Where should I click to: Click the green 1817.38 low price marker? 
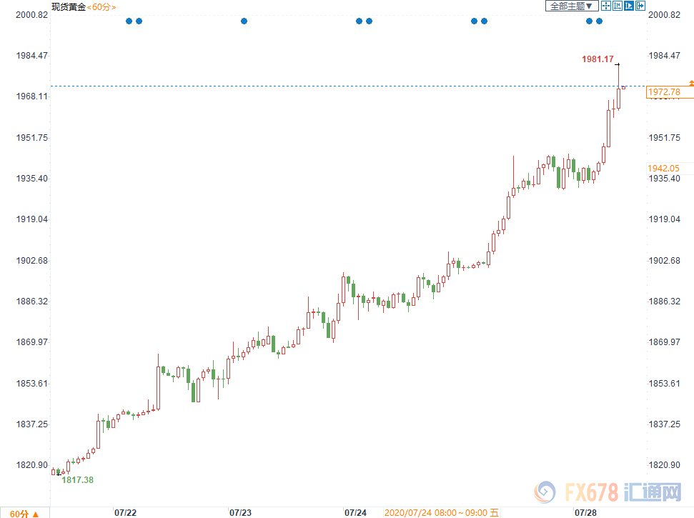coord(77,480)
